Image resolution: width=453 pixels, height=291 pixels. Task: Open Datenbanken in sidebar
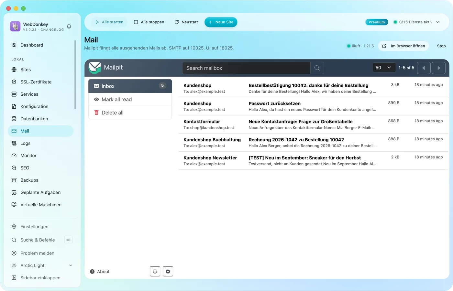coord(40,119)
